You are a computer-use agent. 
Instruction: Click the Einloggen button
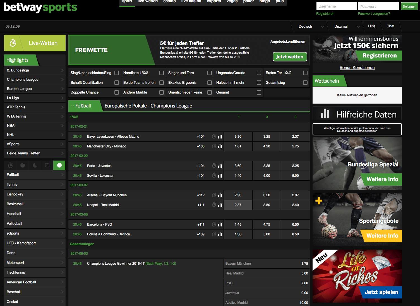coord(409,6)
